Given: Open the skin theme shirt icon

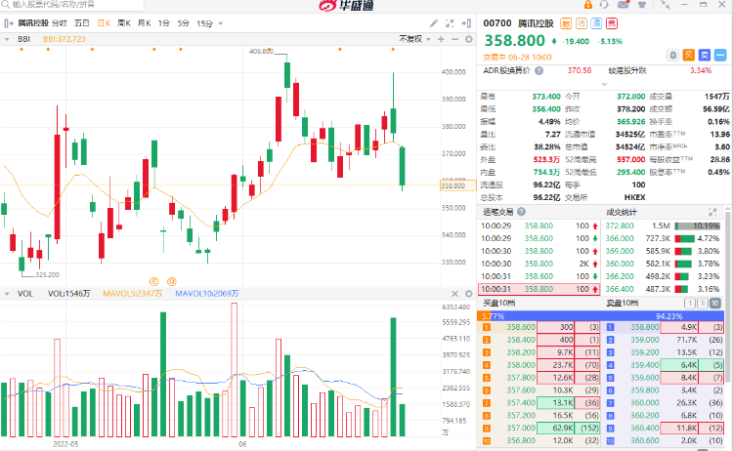Looking at the screenshot, I should coord(642,5).
